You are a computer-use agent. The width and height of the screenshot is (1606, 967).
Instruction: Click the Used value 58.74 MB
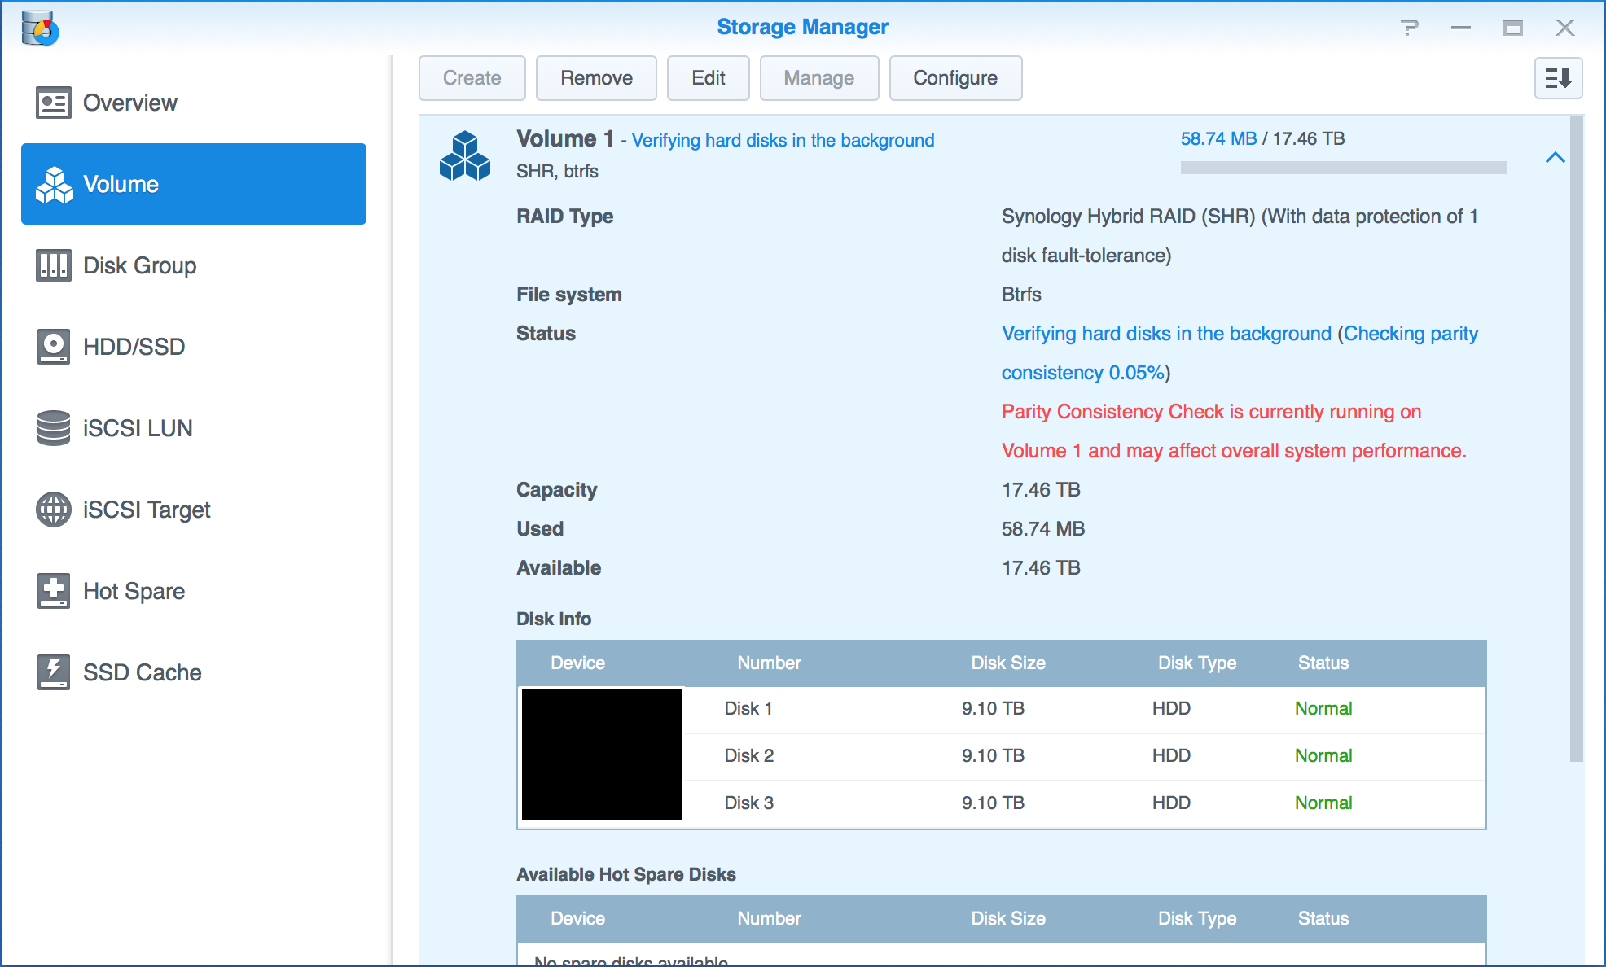click(x=1043, y=529)
